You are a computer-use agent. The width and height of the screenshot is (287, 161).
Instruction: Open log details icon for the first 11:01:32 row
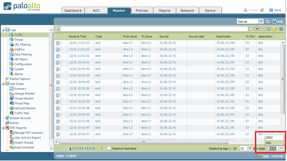[58, 43]
